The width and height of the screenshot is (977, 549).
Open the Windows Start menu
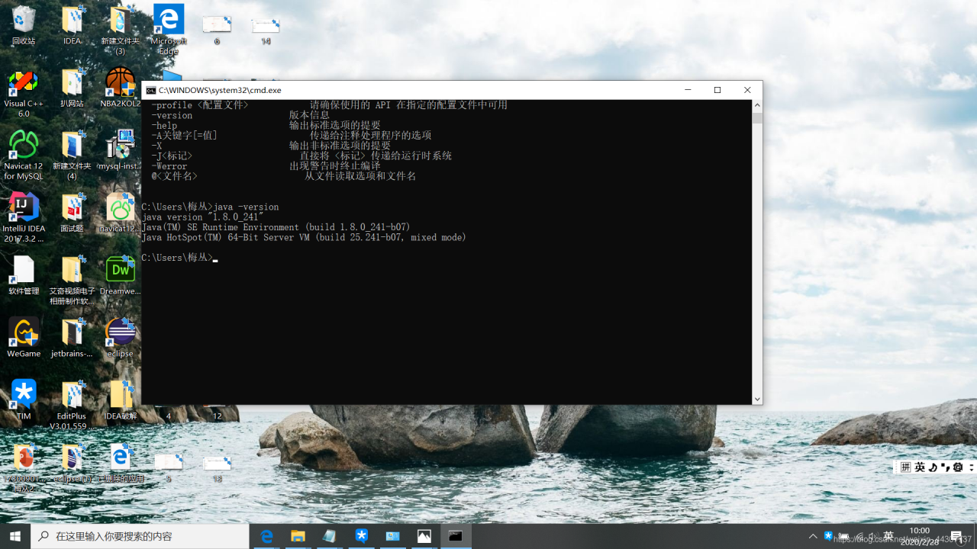[x=15, y=536]
